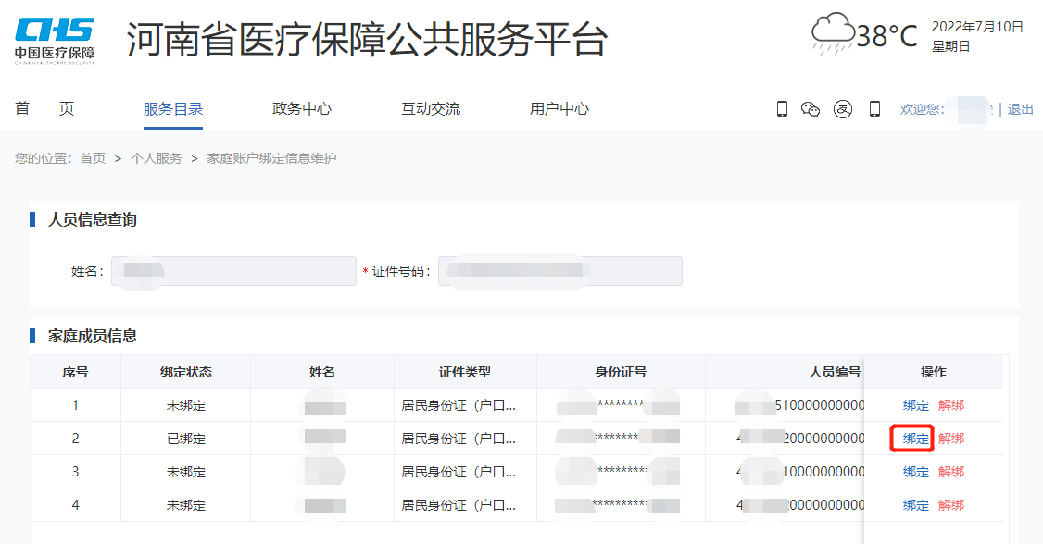Viewport: 1043px width, 544px height.
Task: Click the highlighted 绑定 in row 2
Action: pyautogui.click(x=914, y=438)
